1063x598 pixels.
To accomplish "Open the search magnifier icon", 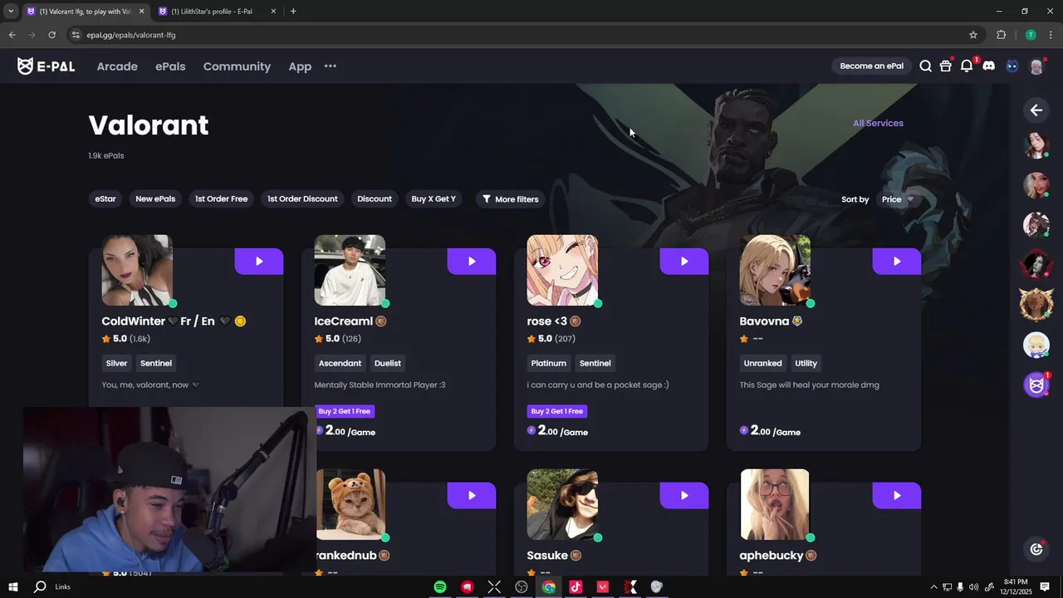I will pyautogui.click(x=925, y=66).
